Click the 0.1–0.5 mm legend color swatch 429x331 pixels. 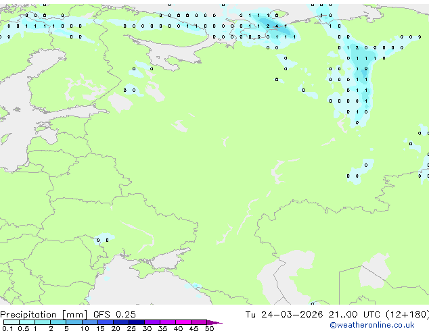pyautogui.click(x=12, y=322)
